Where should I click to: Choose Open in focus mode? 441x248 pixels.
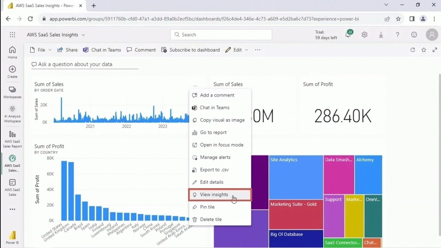[x=220, y=145]
